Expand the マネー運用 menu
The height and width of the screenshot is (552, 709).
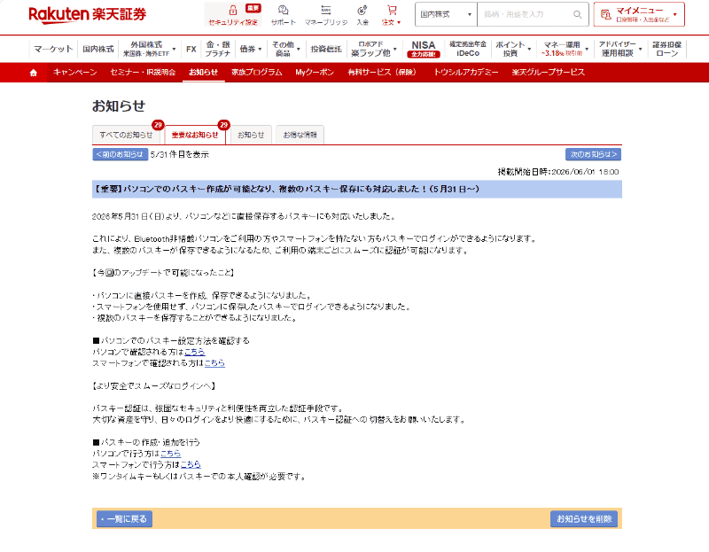coord(565,49)
